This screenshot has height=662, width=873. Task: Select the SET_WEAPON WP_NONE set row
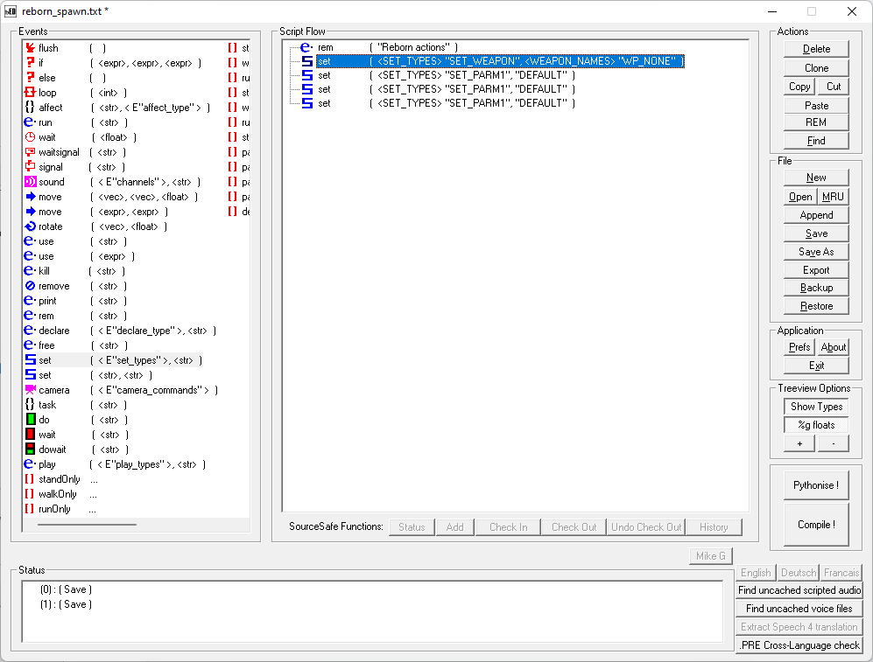pyautogui.click(x=500, y=61)
